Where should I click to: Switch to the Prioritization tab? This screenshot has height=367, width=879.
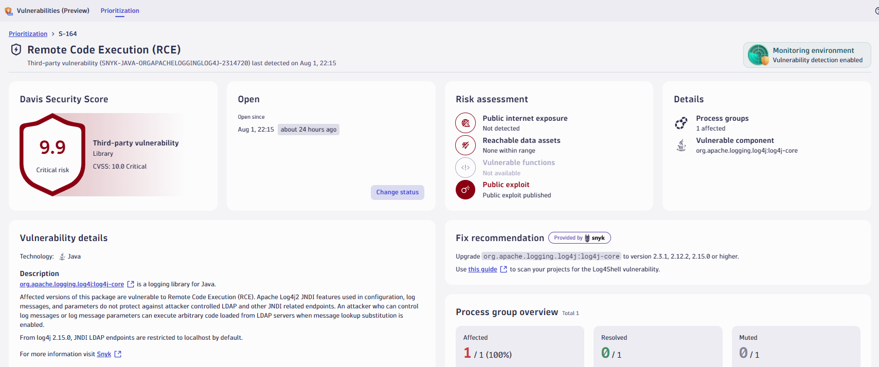point(120,11)
